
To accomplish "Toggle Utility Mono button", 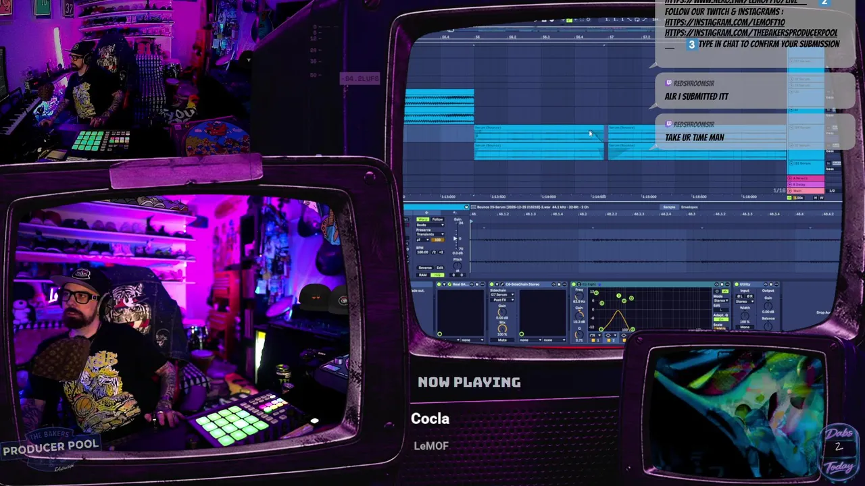I will pos(745,327).
